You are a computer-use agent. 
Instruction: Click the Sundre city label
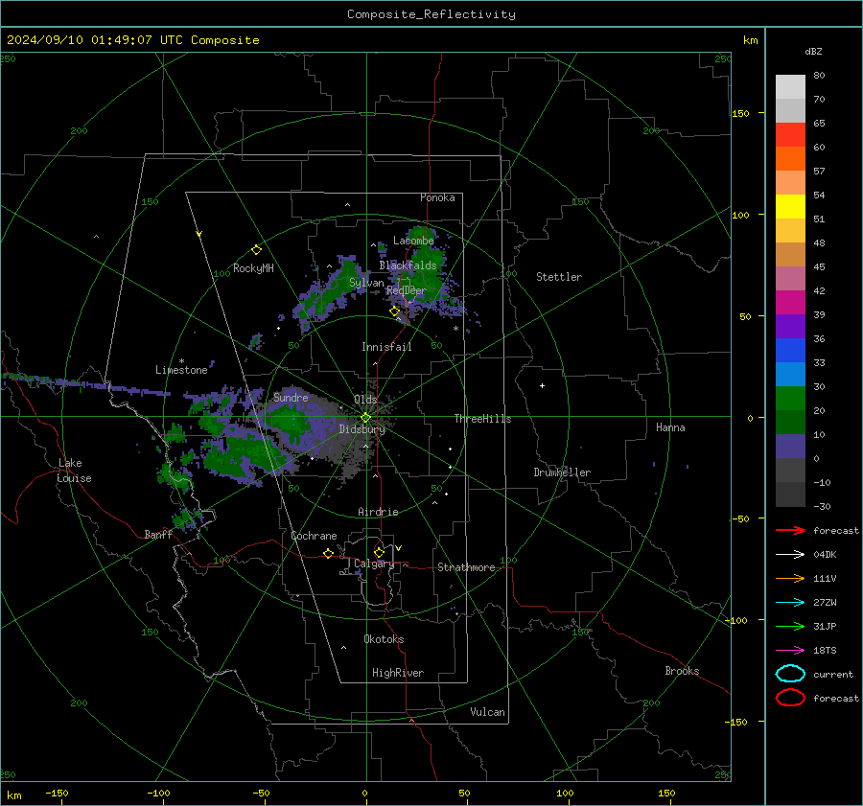291,397
